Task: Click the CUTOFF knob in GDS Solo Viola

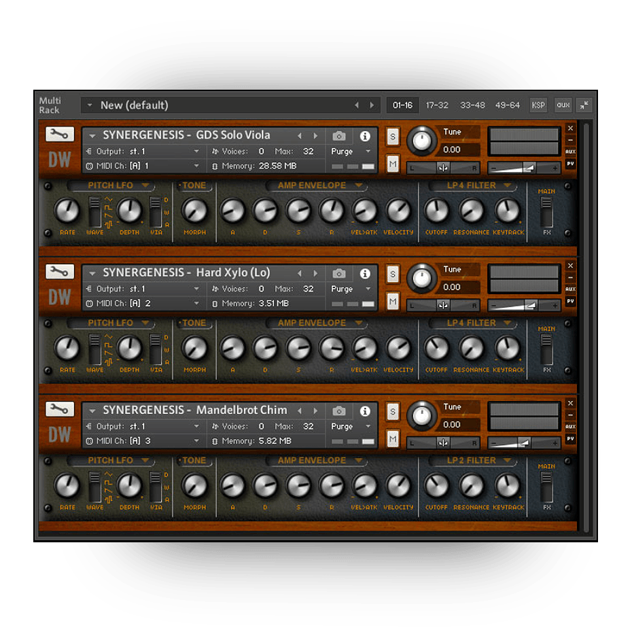Action: (x=436, y=211)
